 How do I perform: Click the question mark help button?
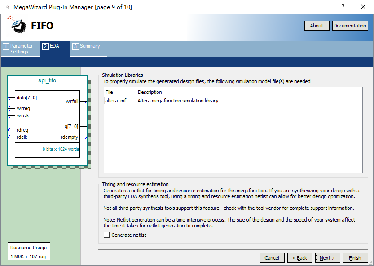343,7
